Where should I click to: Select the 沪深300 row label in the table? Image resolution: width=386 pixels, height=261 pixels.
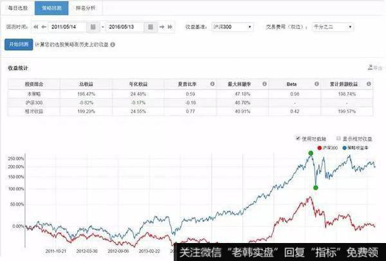coord(34,103)
